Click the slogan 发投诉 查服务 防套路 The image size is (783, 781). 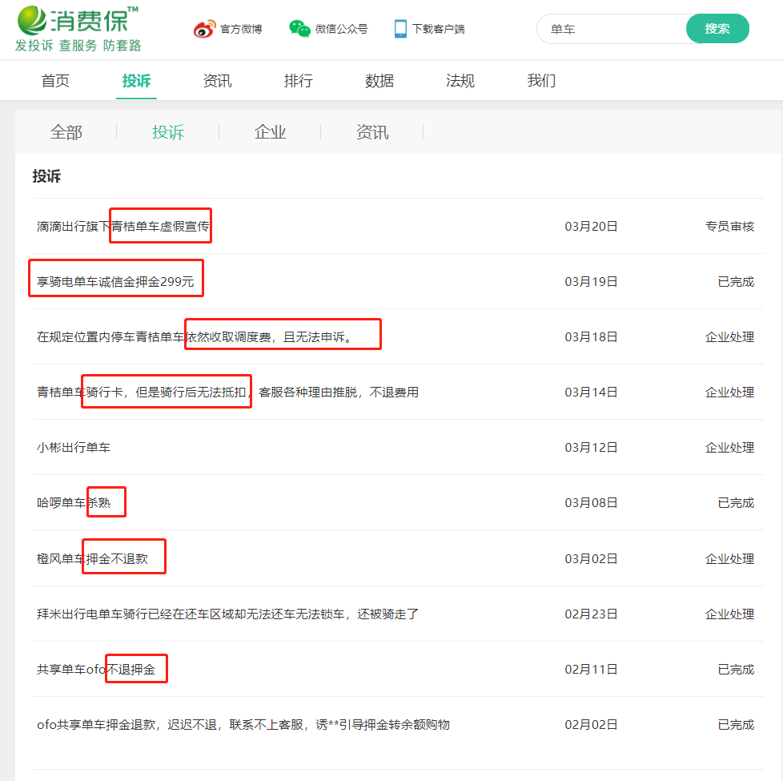[x=78, y=46]
